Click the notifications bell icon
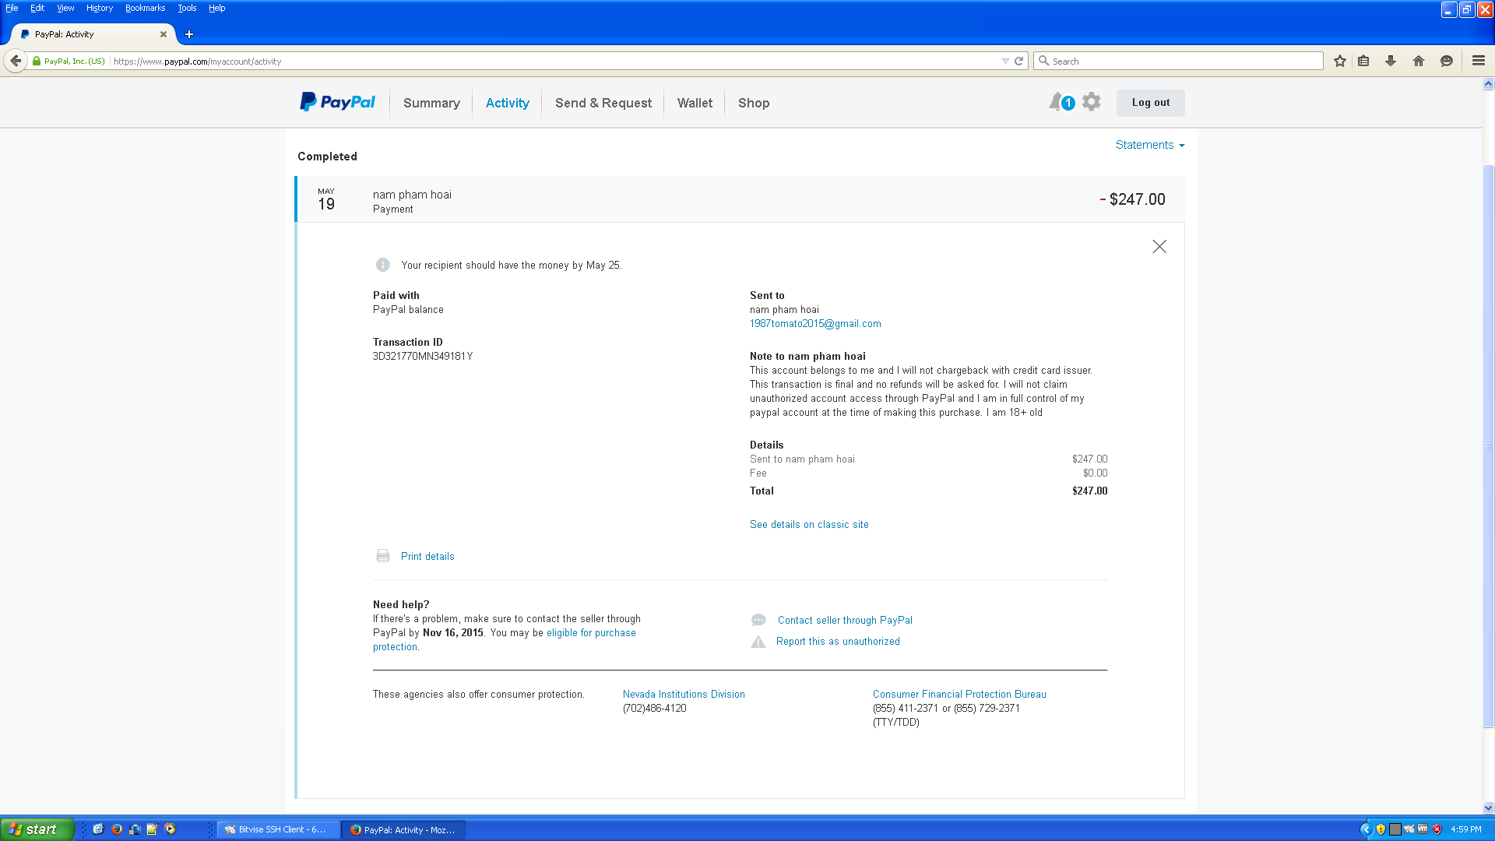Viewport: 1495px width, 841px height. 1057,102
